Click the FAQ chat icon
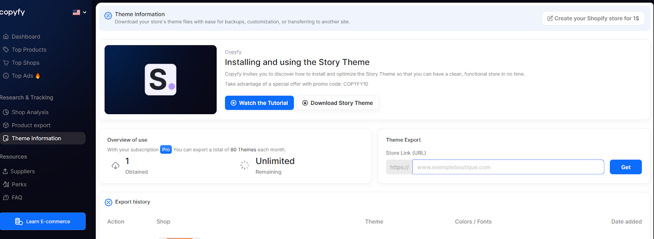 [x=6, y=197]
